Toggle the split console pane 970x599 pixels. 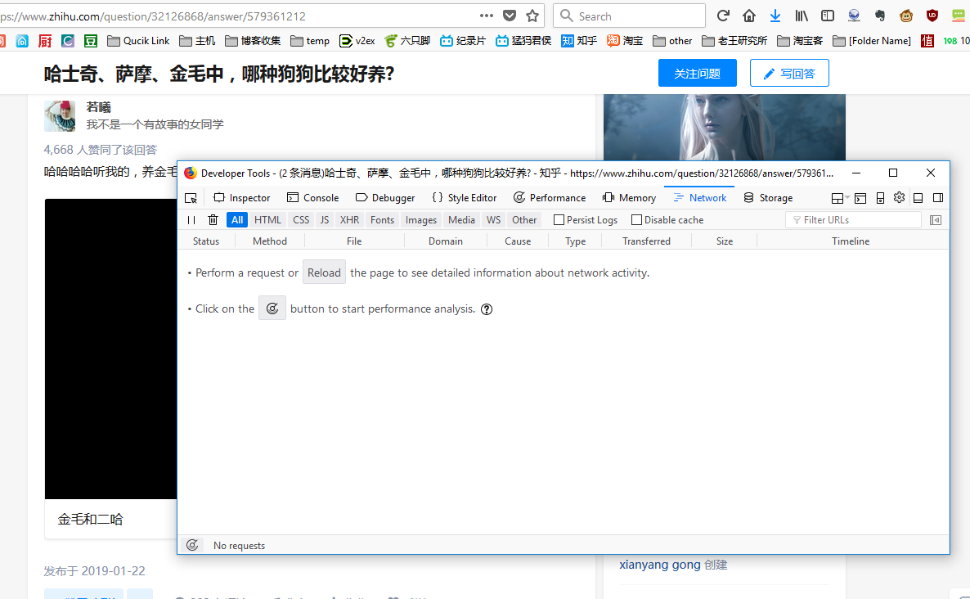tap(860, 197)
